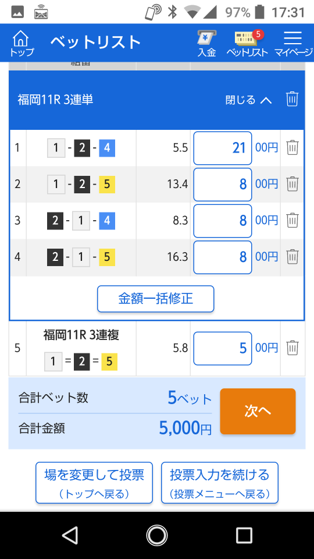Tap the Android back navigation triangle
The height and width of the screenshot is (559, 314).
click(70, 536)
